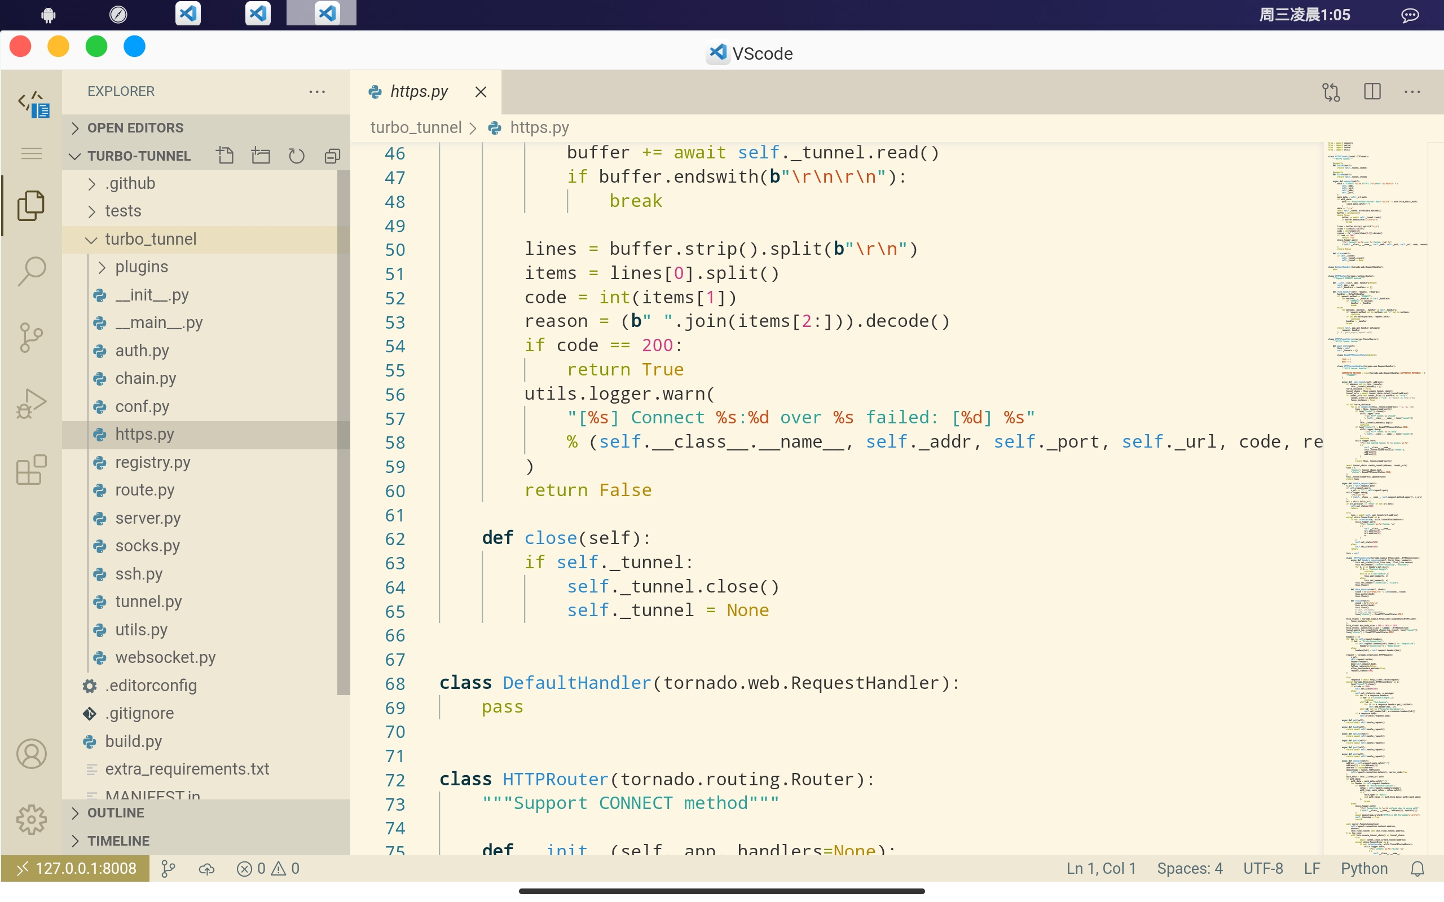The width and height of the screenshot is (1444, 902).
Task: Open server.py in the file tree
Action: (200, 518)
